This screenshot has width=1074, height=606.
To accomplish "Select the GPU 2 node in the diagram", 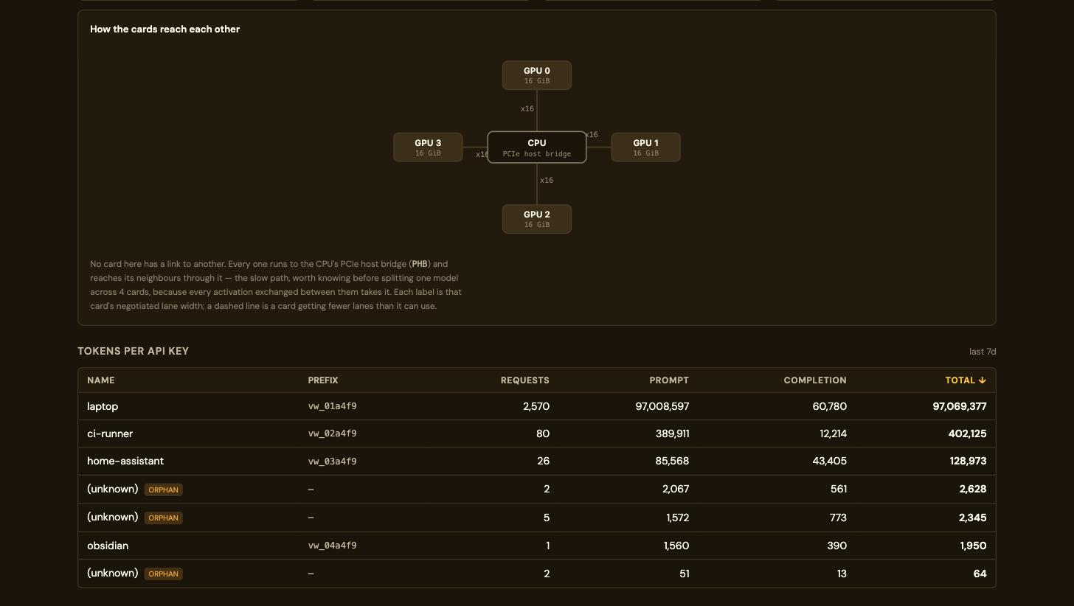I will point(537,219).
